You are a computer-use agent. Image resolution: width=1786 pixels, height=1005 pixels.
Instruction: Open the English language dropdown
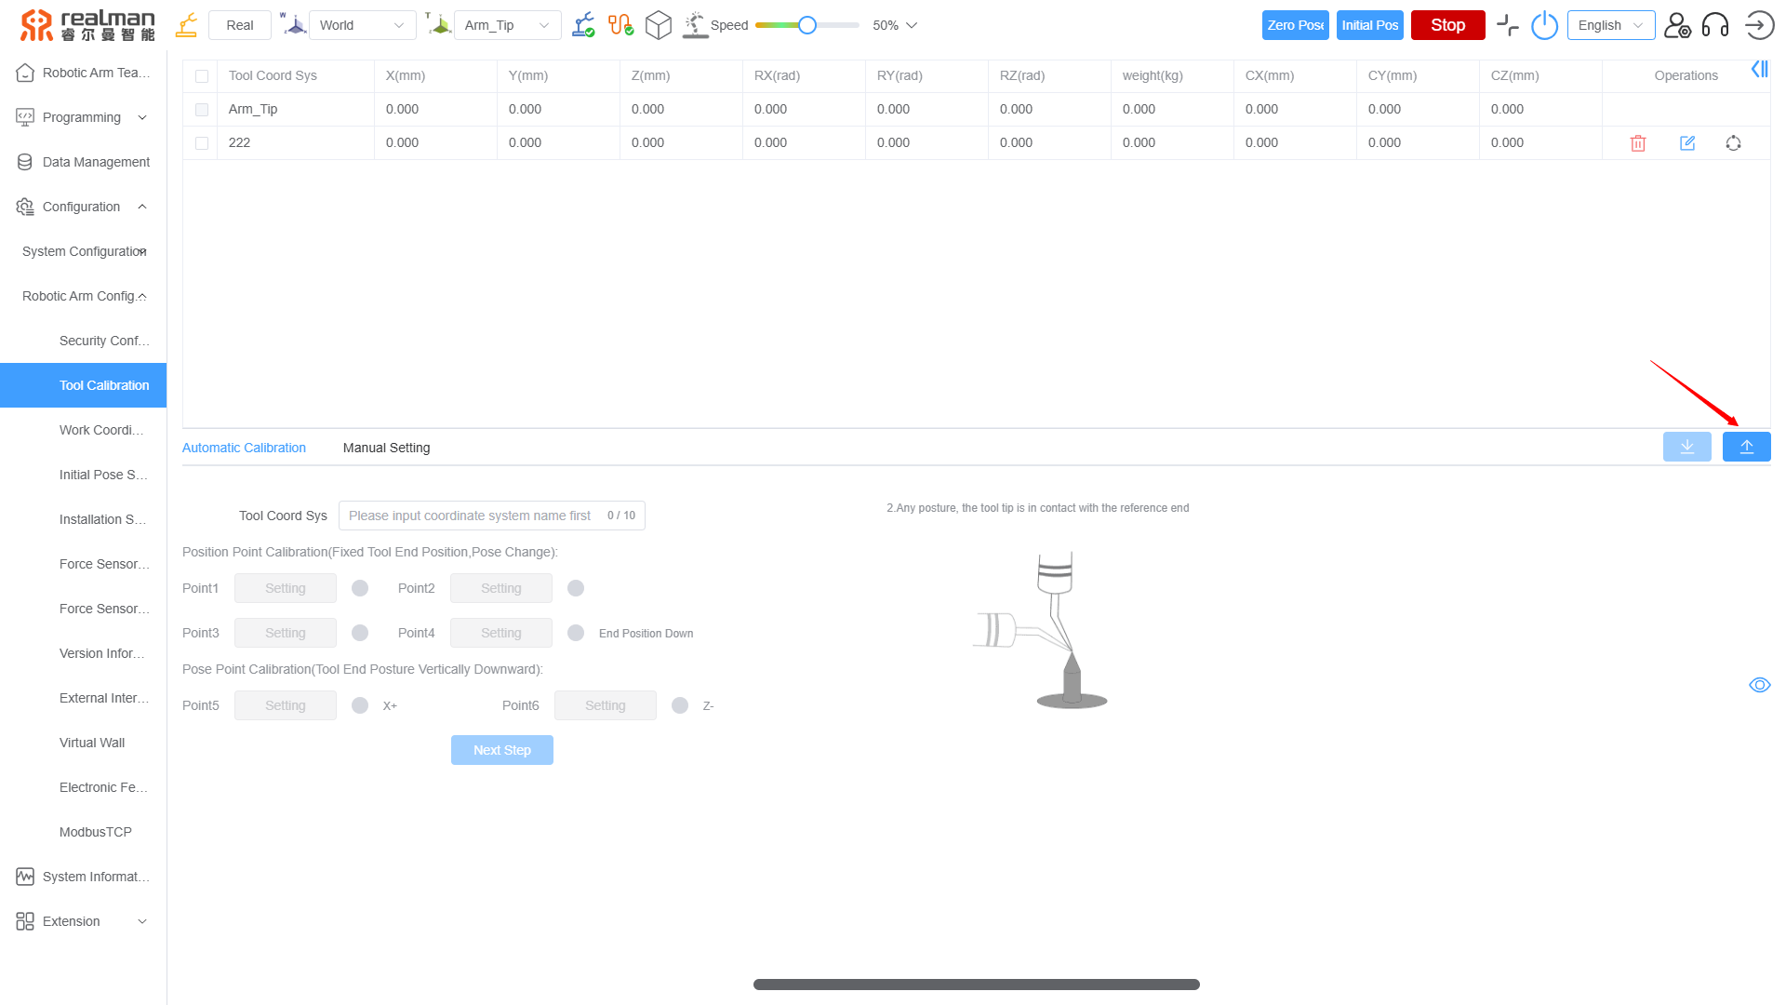click(1610, 26)
